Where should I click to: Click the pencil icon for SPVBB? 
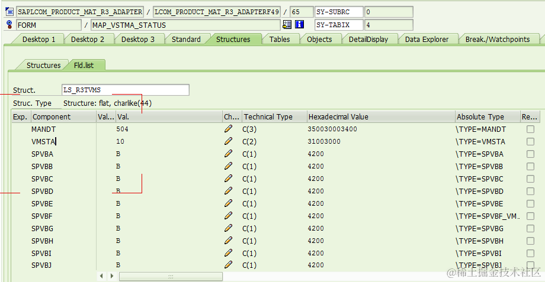tap(228, 167)
